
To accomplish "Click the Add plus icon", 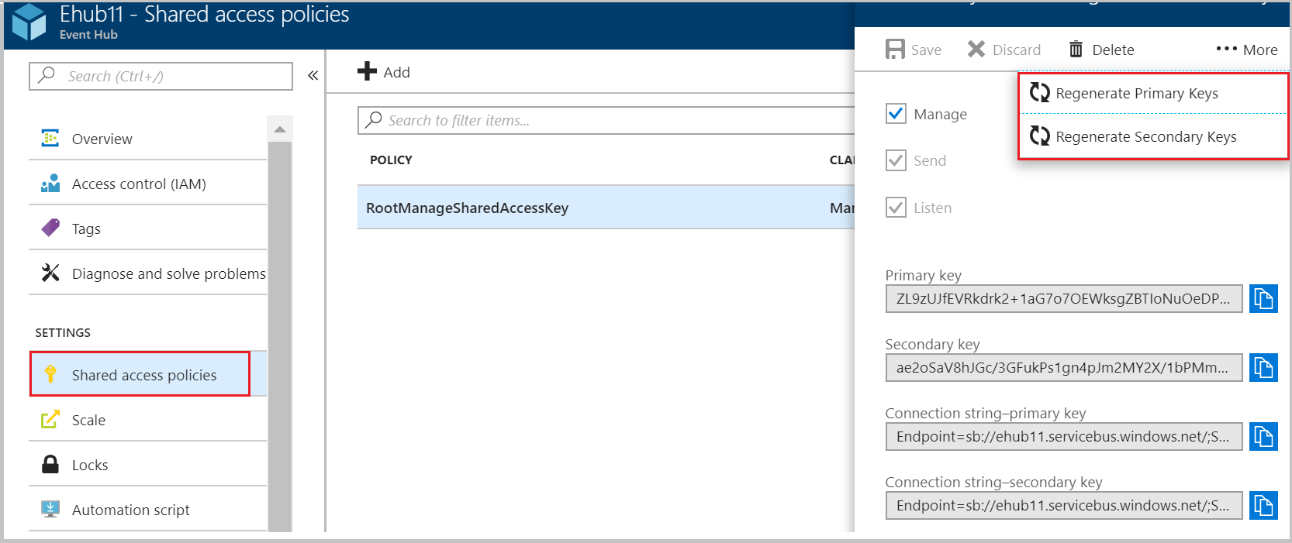I will pos(367,72).
